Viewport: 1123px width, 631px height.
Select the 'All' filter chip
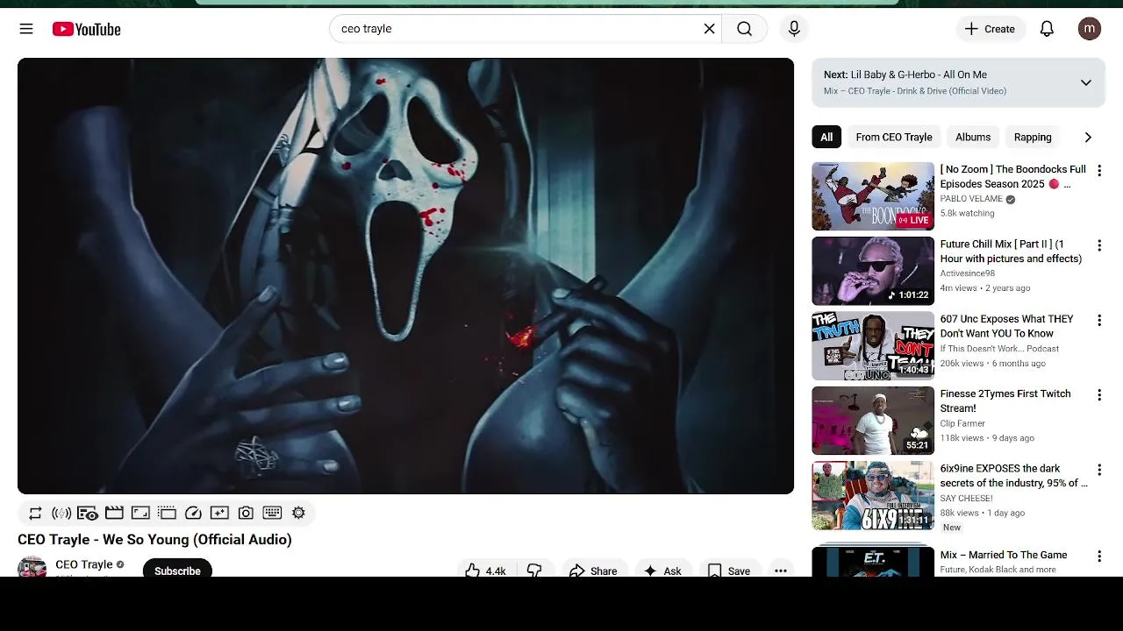[x=826, y=137]
